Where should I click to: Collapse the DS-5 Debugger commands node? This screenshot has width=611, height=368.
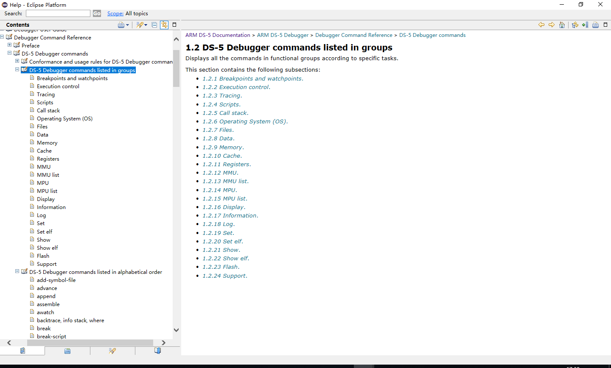point(10,53)
